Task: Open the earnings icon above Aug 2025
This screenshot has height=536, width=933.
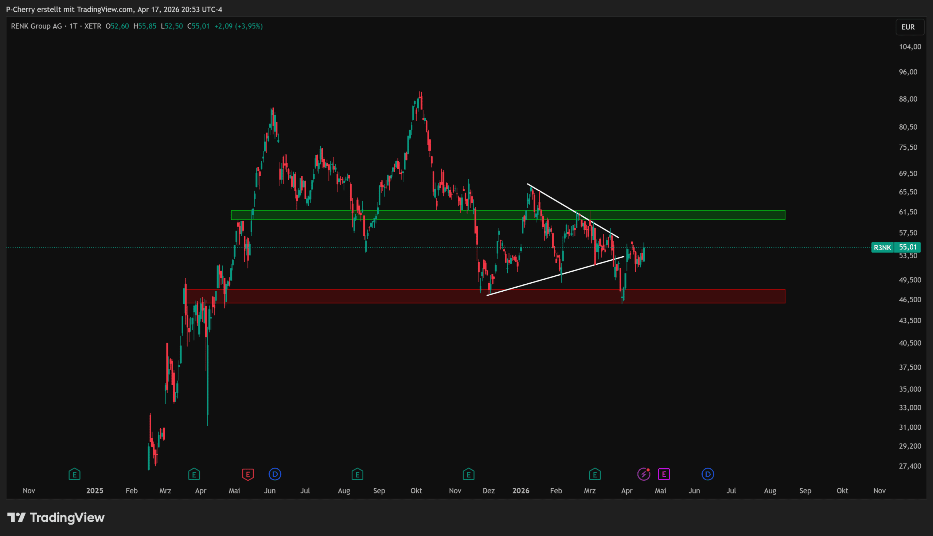Action: (357, 474)
